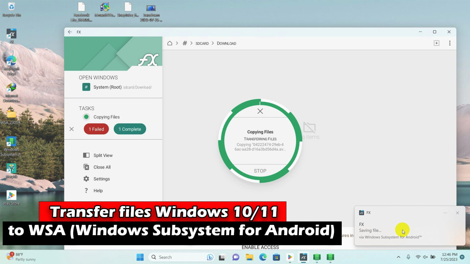Open FX Settings via the gear icon

(86, 179)
